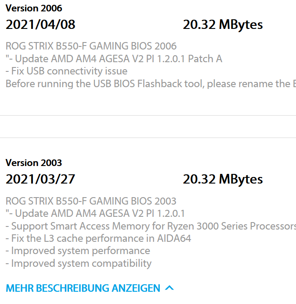Click the Update AMD AM4 AGESA V2 PI 1.2.0.1 line in version 2003
Image resolution: width=296 pixels, height=304 pixels.
pos(95,213)
